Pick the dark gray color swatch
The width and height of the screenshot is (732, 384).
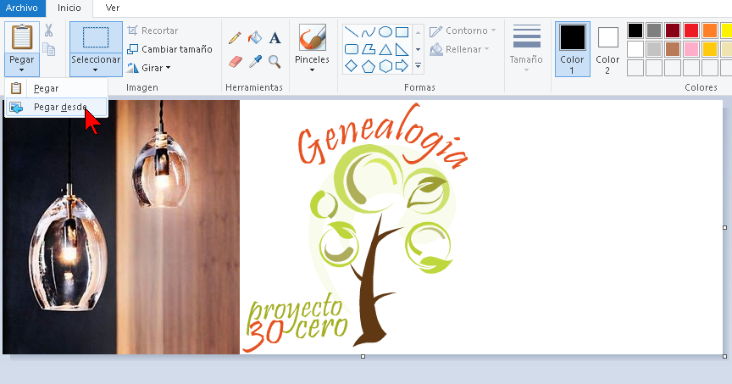[654, 31]
